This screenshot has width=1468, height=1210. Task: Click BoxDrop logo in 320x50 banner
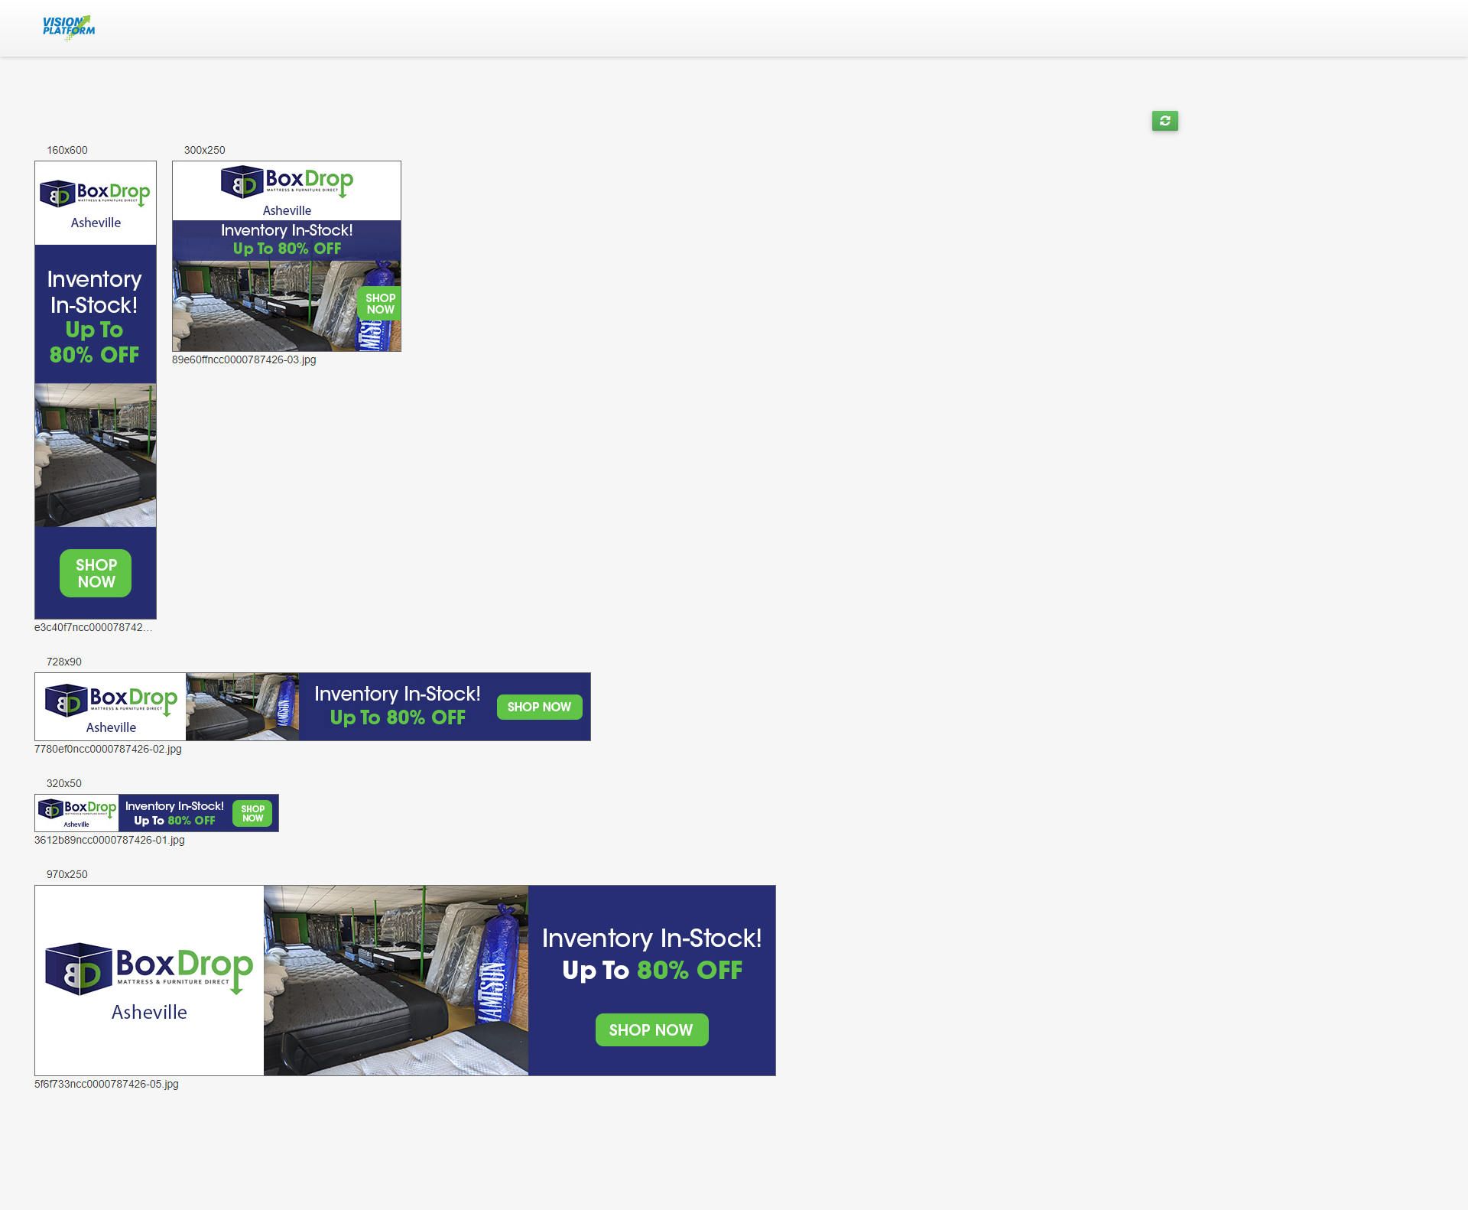(x=77, y=808)
